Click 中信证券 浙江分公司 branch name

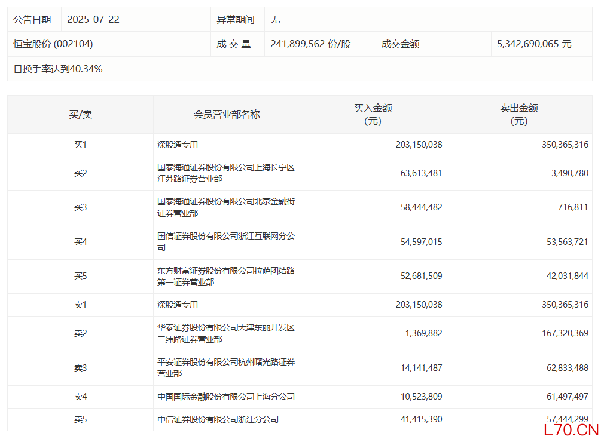pyautogui.click(x=218, y=420)
